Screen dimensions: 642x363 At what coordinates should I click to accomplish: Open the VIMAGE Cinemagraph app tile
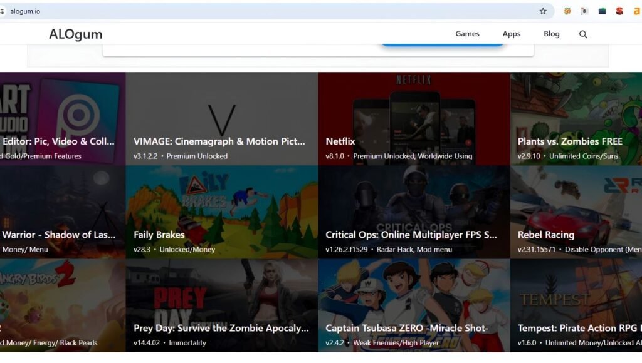click(222, 119)
